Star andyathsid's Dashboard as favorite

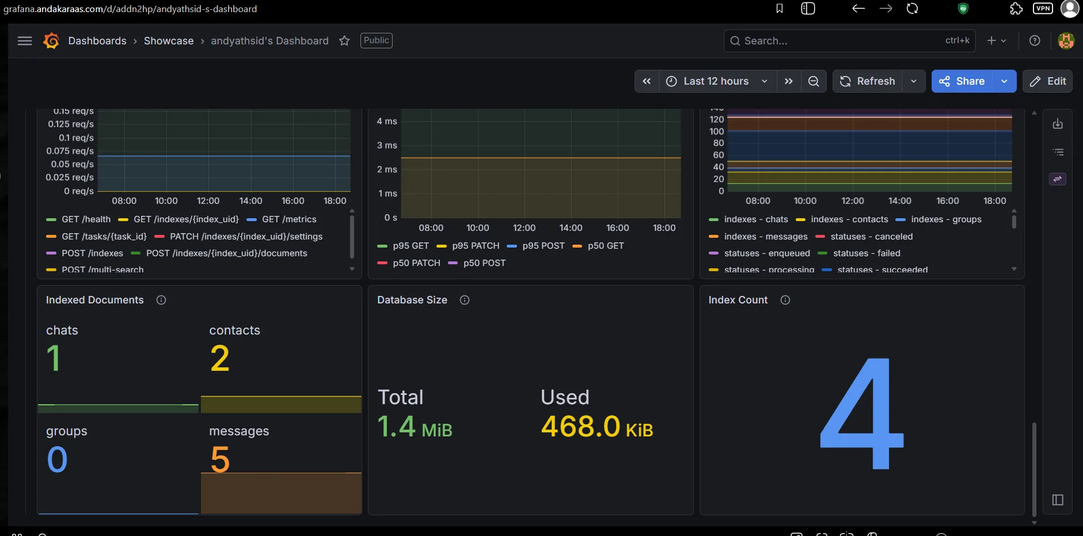344,41
